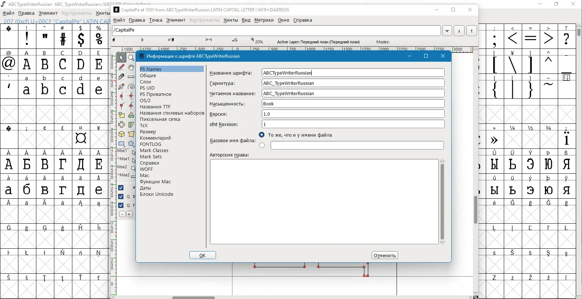Pick the Knife cutting tool
Screen dimensions: 582x299
point(122,77)
